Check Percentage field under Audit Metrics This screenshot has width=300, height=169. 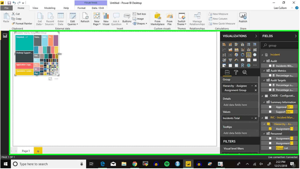tap(270, 76)
